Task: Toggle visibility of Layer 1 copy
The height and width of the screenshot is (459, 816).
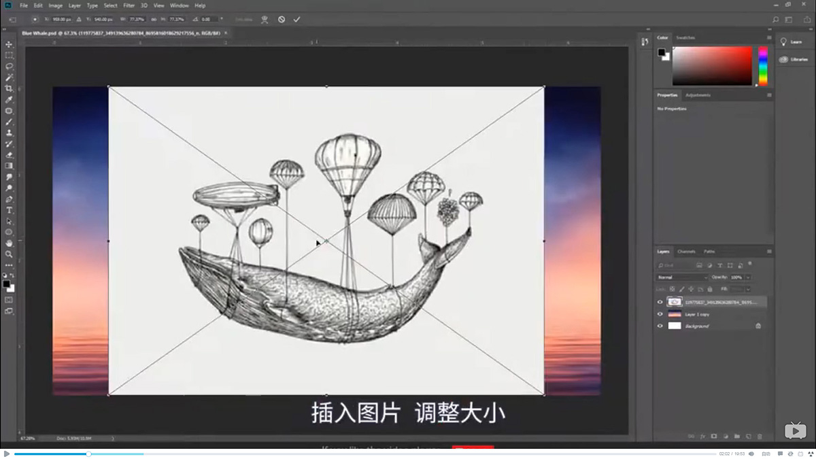Action: [660, 314]
